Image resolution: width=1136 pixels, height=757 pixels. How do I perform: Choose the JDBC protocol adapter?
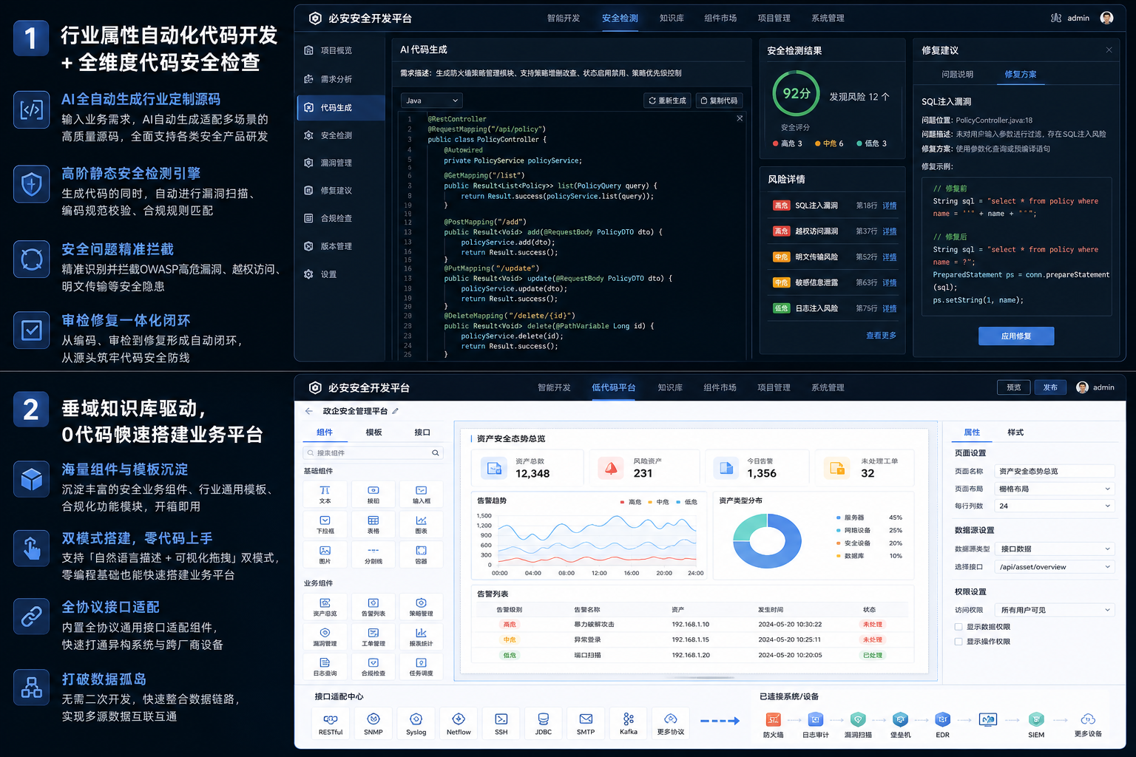point(544,724)
